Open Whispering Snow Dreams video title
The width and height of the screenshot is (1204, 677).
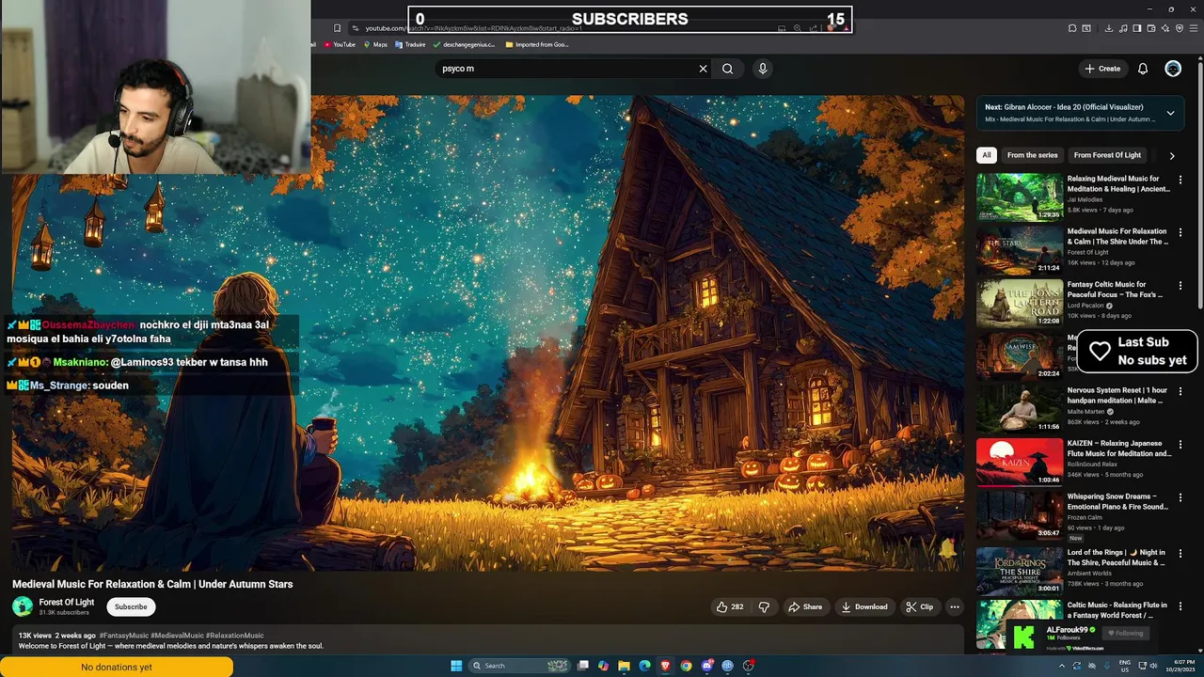(1117, 501)
